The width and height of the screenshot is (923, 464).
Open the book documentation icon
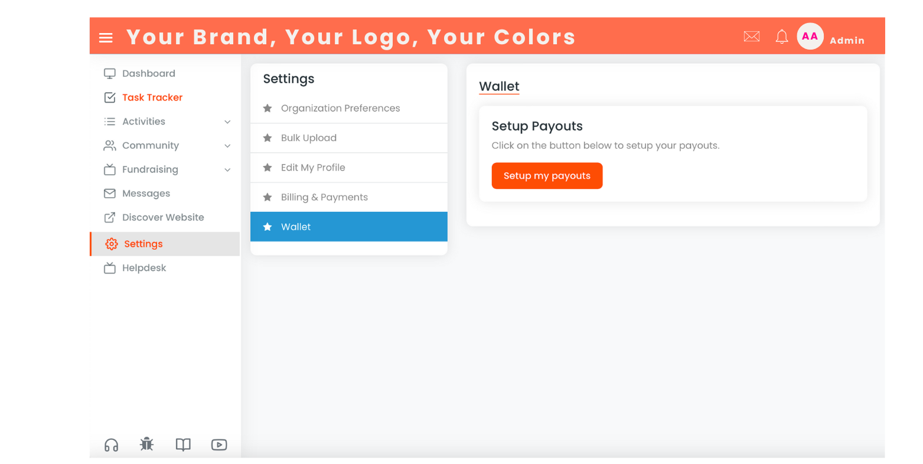pyautogui.click(x=183, y=445)
